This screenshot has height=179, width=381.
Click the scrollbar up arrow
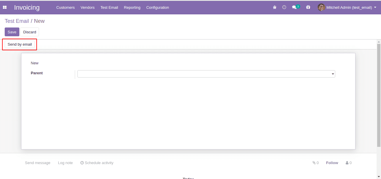click(x=379, y=42)
